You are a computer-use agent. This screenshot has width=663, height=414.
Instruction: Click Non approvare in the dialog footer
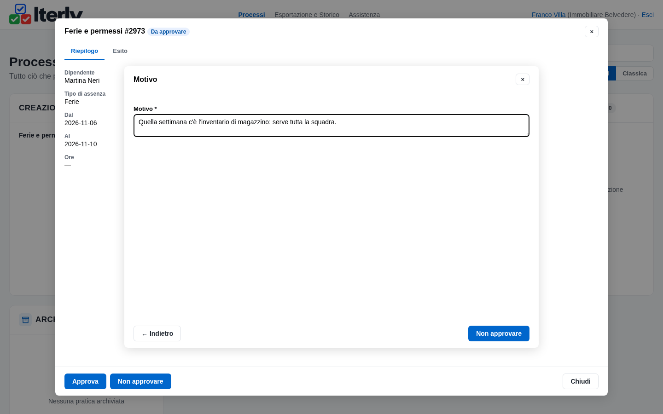tap(140, 381)
